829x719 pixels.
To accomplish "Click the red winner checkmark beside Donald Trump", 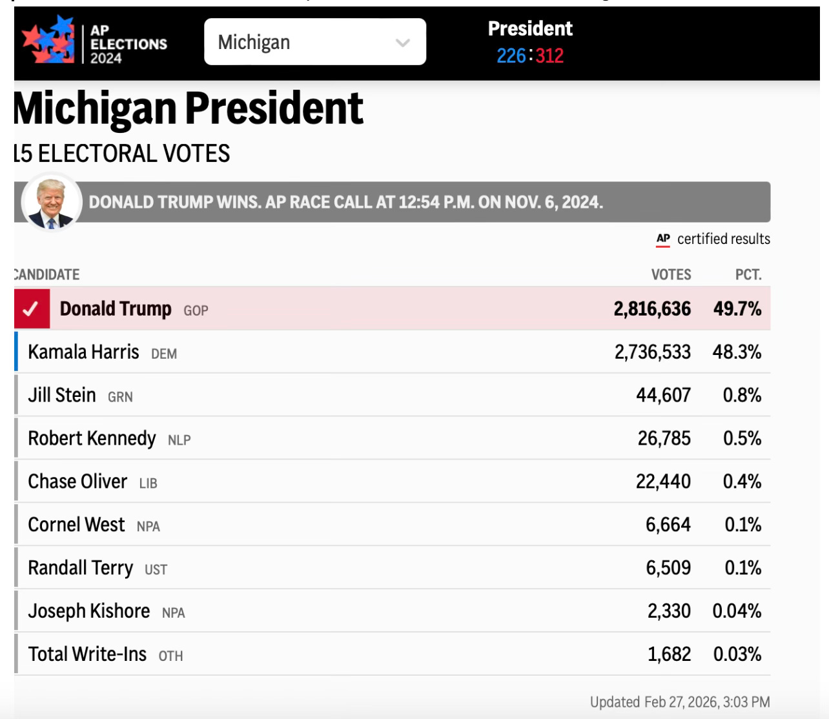I will (x=31, y=309).
